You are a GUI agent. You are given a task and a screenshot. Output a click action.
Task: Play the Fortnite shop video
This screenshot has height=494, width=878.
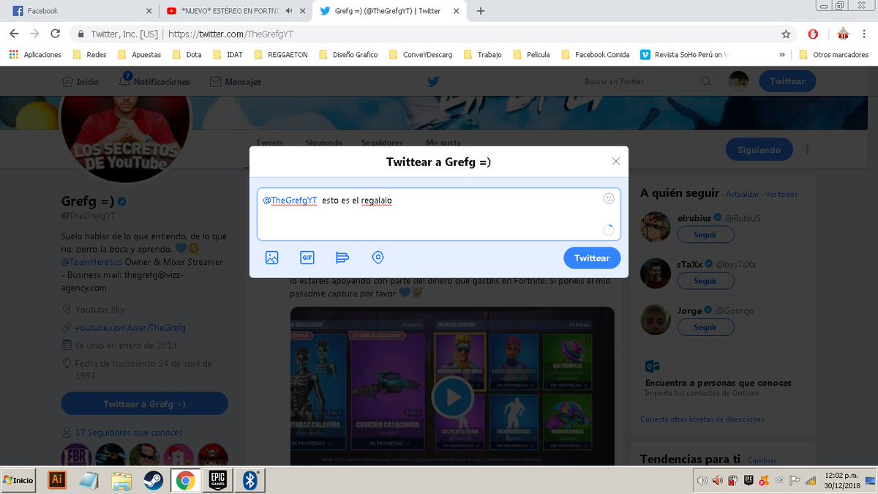(x=453, y=397)
